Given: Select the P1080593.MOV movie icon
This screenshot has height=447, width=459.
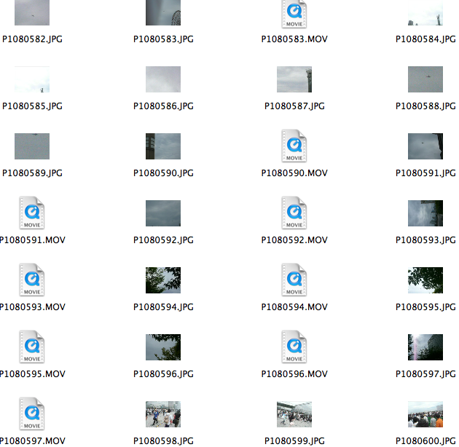Looking at the screenshot, I should [32, 280].
